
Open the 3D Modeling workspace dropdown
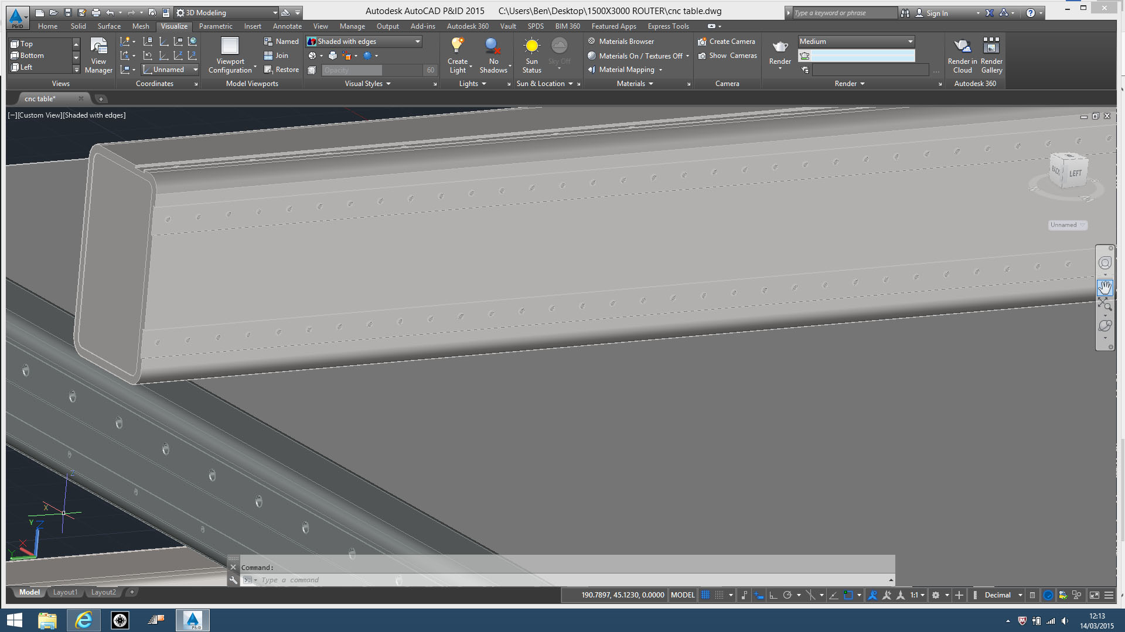tap(275, 13)
